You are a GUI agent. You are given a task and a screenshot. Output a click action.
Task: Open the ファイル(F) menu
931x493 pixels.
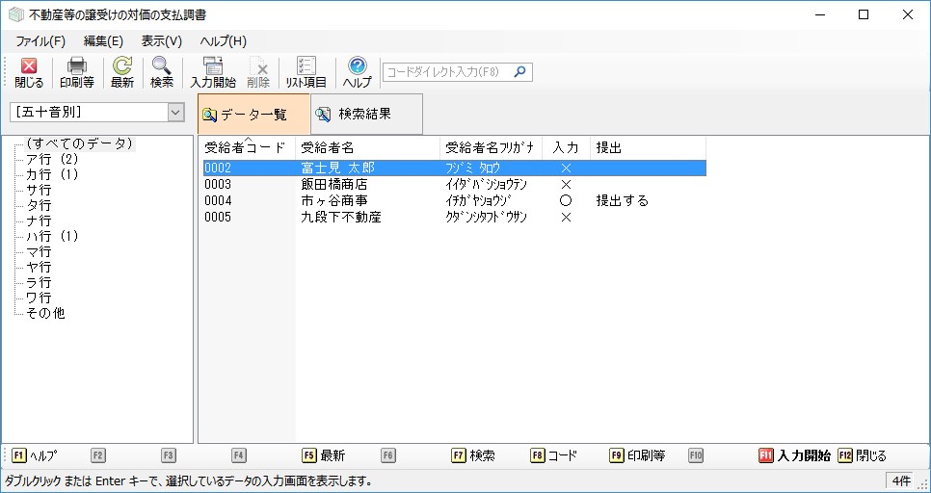[40, 41]
